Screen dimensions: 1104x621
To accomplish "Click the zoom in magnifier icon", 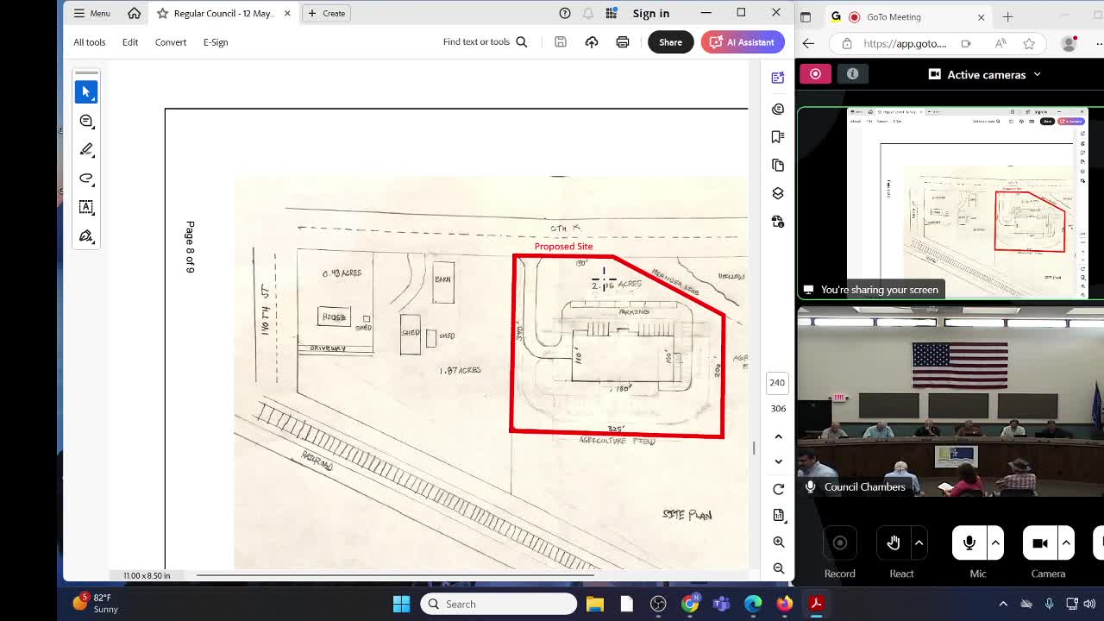I will [778, 542].
